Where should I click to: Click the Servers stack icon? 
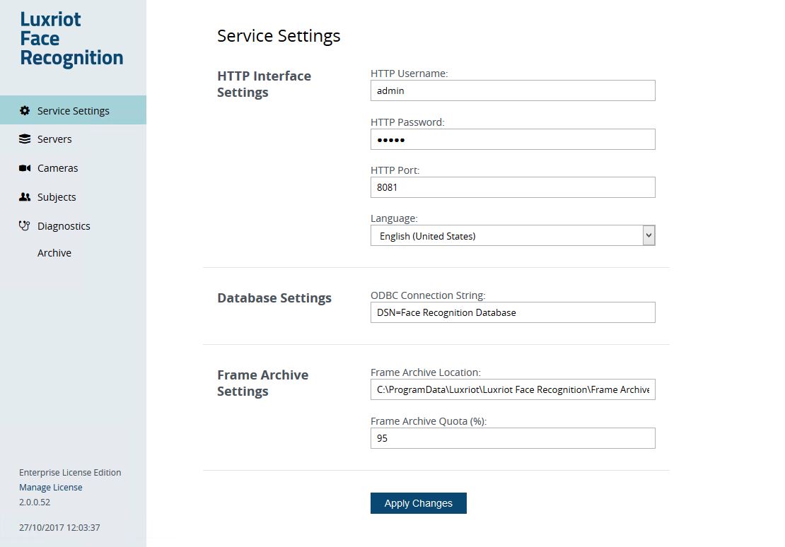25,139
